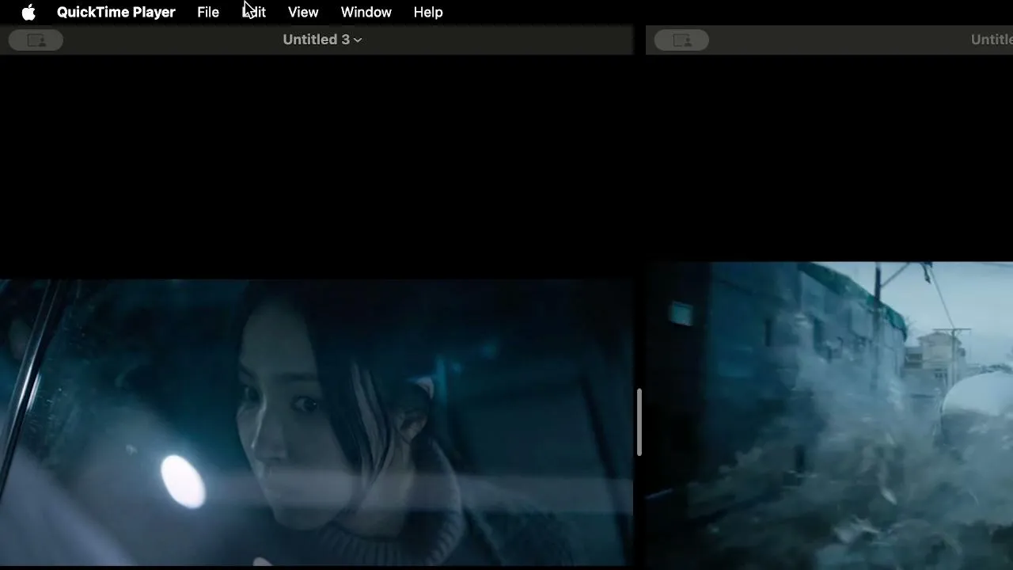Select the "Untitled 3" window title text
1013x570 pixels.
tap(316, 40)
